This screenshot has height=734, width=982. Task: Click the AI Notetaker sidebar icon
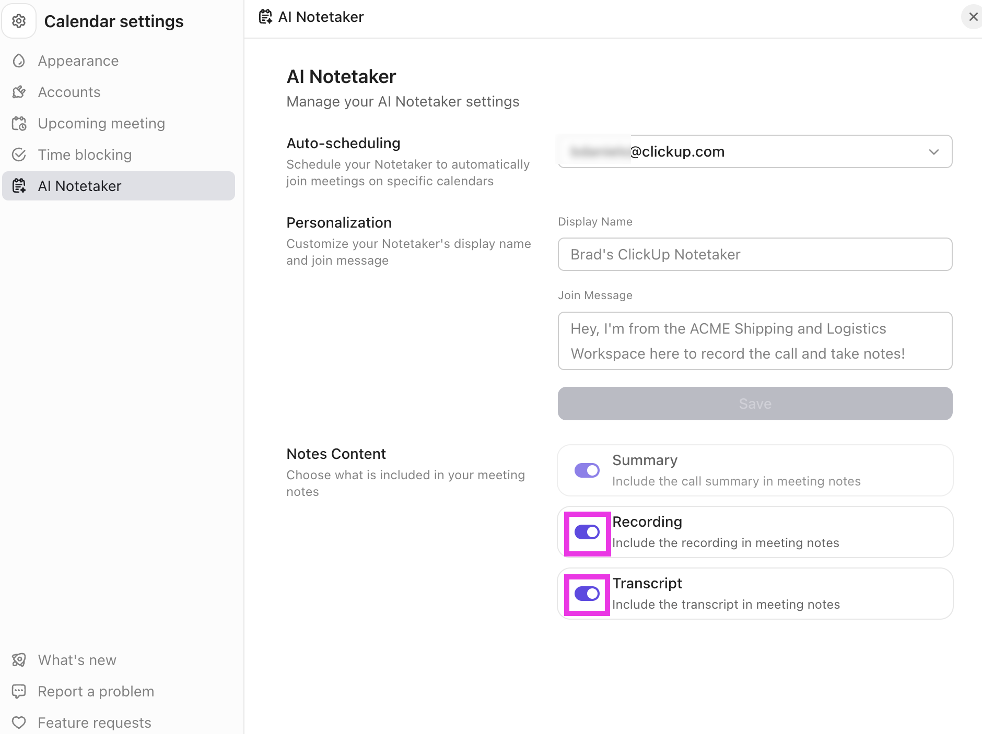pyautogui.click(x=19, y=186)
